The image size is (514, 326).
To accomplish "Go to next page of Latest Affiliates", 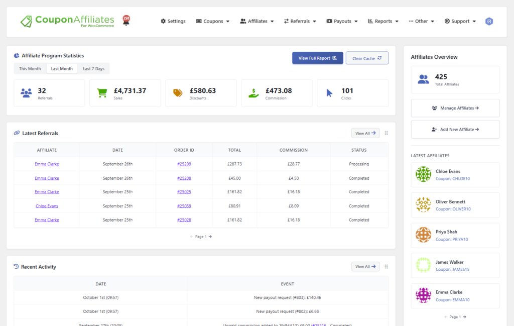I will tap(464, 317).
